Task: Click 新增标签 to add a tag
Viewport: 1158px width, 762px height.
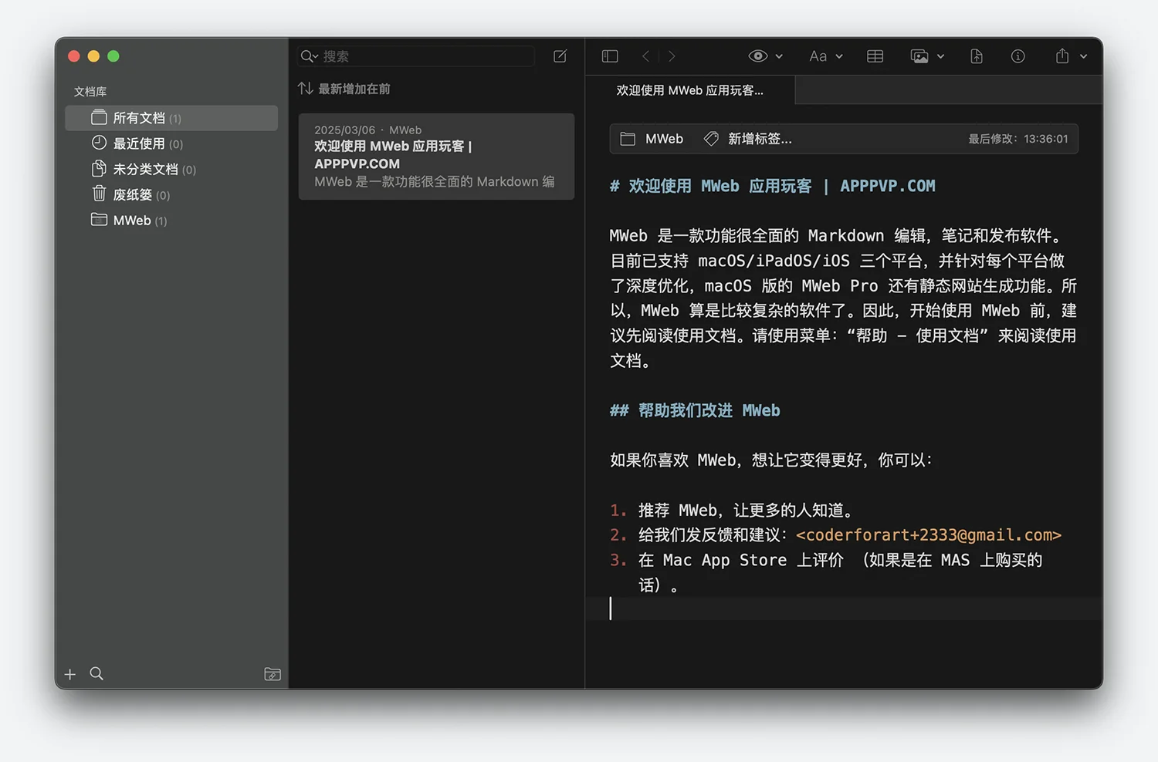Action: 760,139
